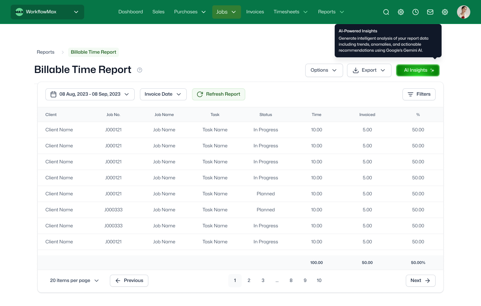Click the refresh icon on Refresh Report

[x=200, y=94]
